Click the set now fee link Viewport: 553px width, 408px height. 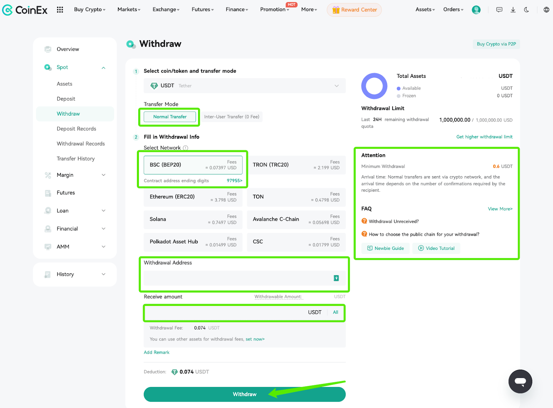click(255, 339)
